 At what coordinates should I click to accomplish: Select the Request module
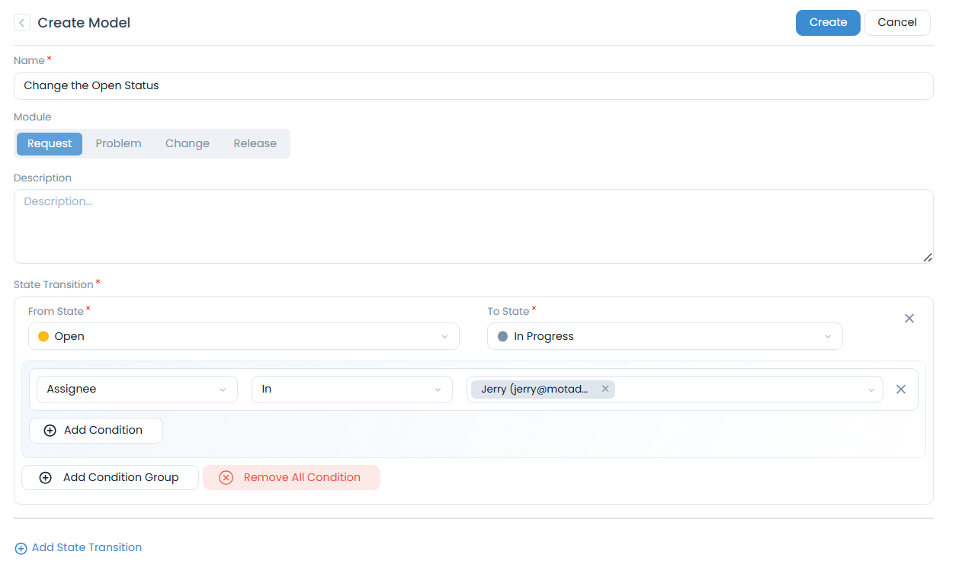[50, 143]
